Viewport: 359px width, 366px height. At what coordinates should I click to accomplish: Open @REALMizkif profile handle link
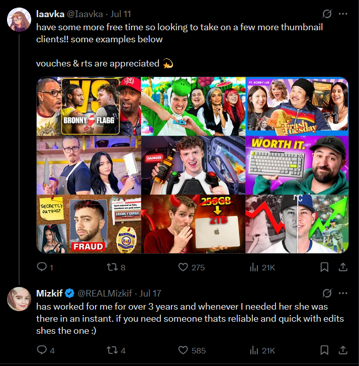[x=105, y=293]
